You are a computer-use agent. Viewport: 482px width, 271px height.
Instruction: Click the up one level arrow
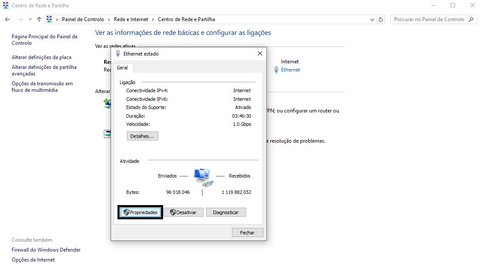[x=39, y=19]
